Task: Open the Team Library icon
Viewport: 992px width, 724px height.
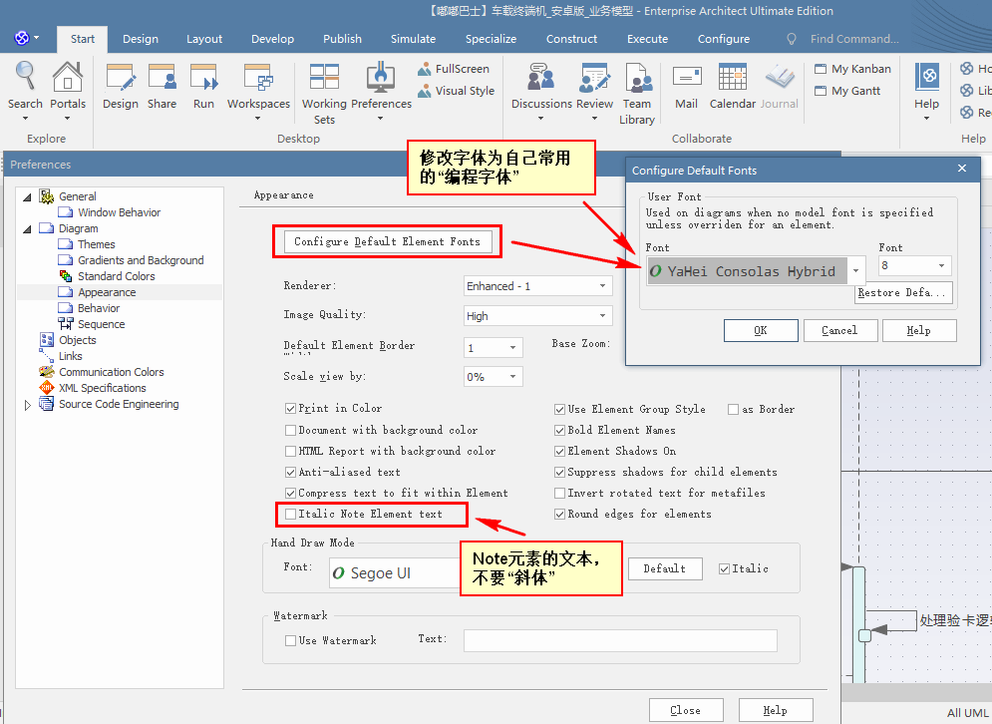Action: (636, 92)
